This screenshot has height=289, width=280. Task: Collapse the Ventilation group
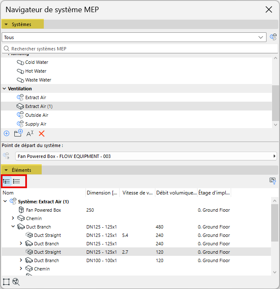point(4,89)
